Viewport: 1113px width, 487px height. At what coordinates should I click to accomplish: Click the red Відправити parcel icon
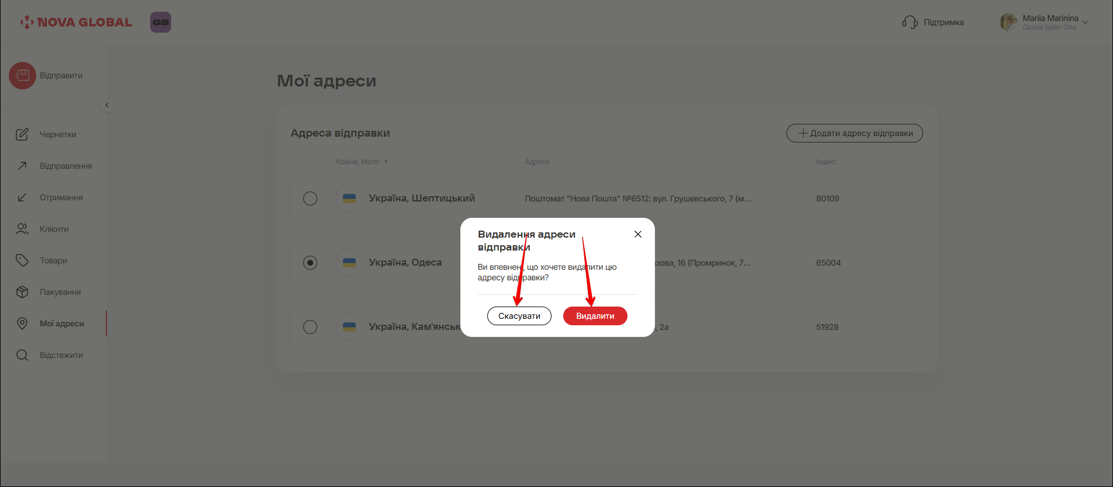point(22,75)
